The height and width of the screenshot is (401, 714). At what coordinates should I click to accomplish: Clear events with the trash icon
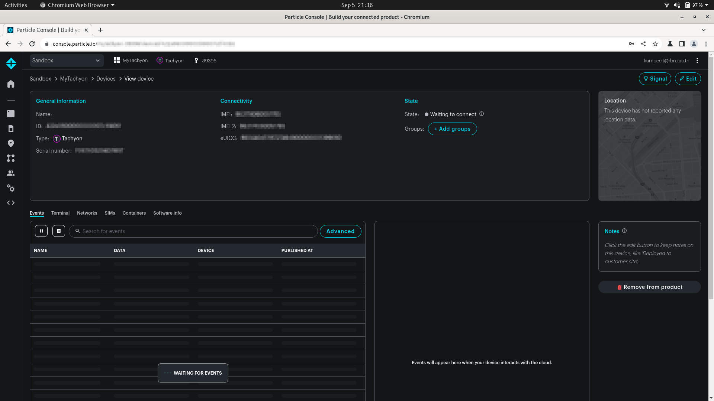point(59,231)
